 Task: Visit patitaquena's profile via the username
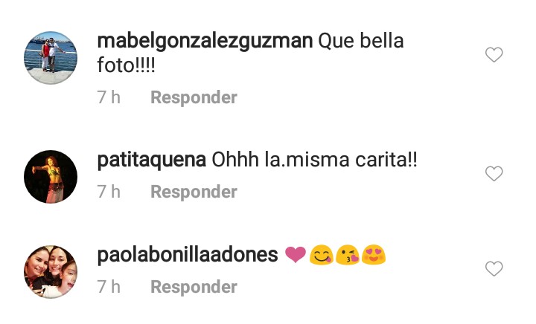coord(151,160)
